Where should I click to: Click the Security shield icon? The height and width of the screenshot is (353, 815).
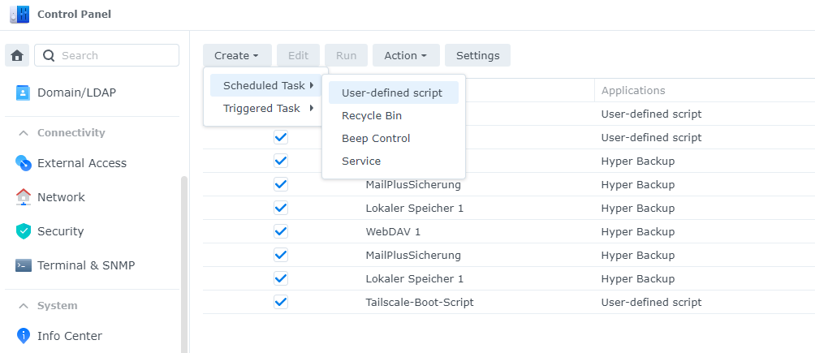(24, 231)
